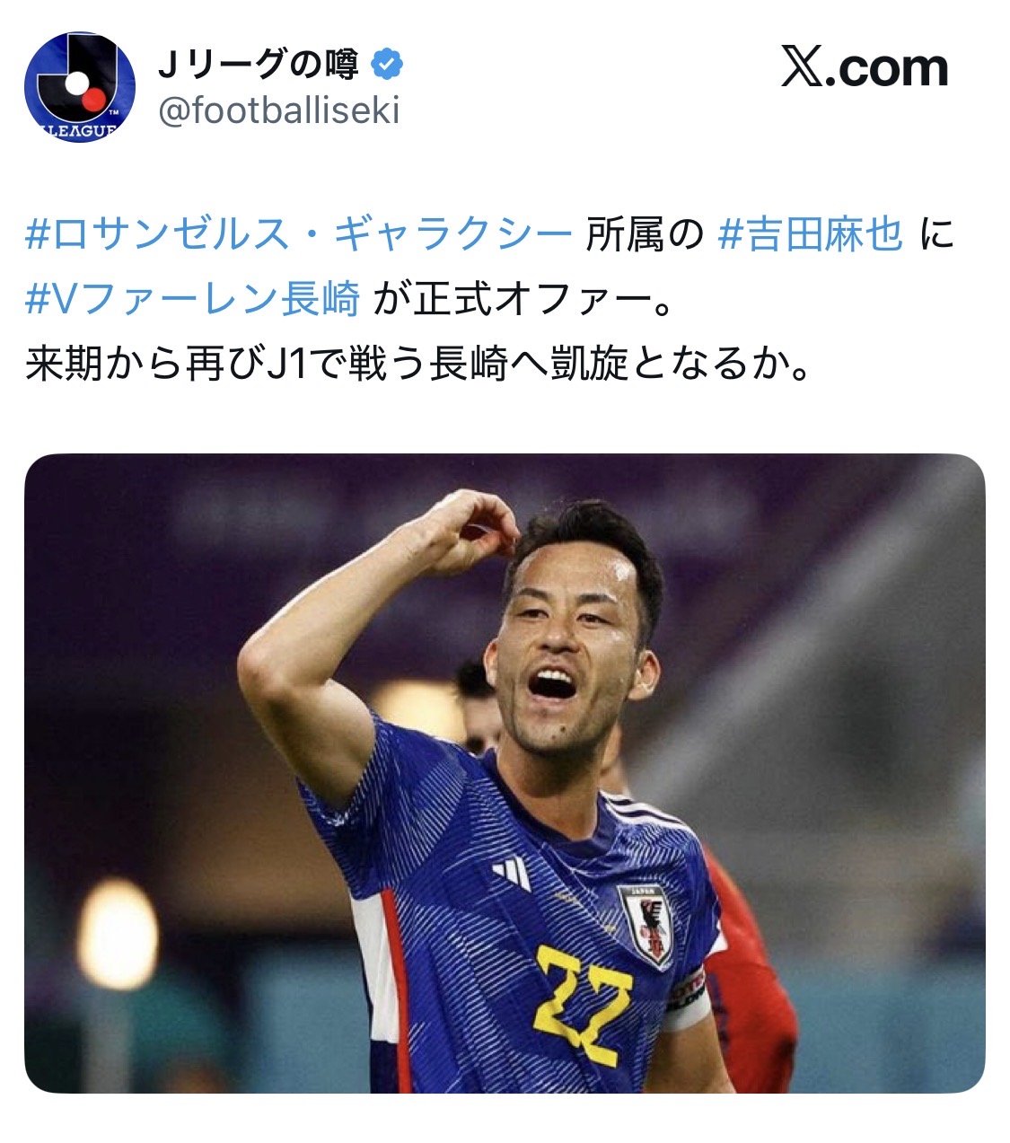Open the Jリーグの噂 profile avatar

point(79,87)
